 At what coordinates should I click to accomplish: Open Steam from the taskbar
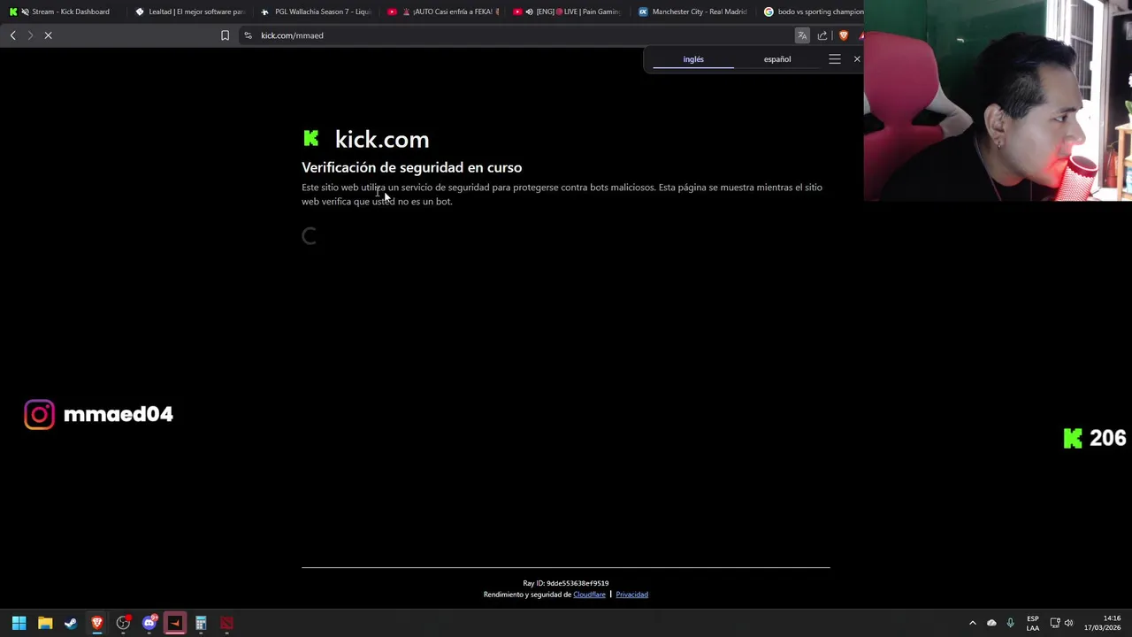pos(71,623)
